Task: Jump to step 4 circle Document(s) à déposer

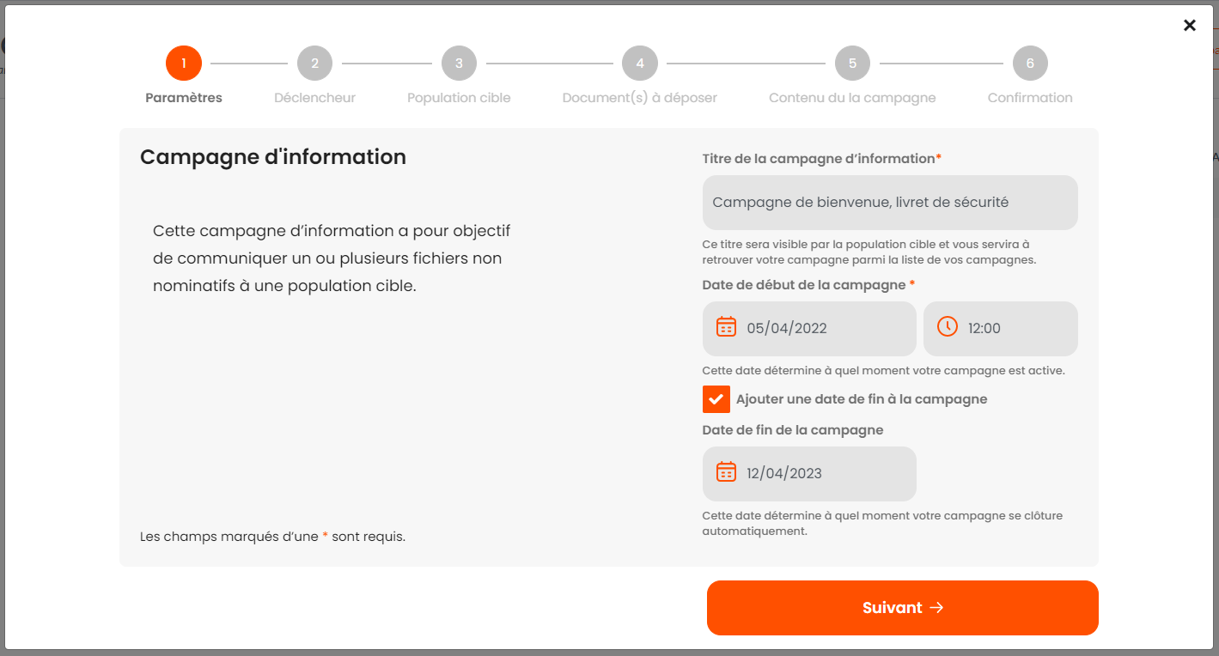Action: 640,64
